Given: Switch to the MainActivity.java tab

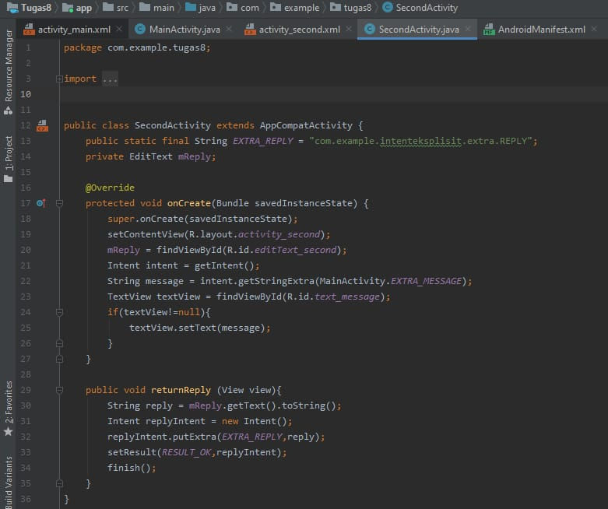Looking at the screenshot, I should tap(185, 30).
